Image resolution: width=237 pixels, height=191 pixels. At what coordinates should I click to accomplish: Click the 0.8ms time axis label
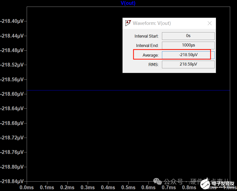[189, 187]
